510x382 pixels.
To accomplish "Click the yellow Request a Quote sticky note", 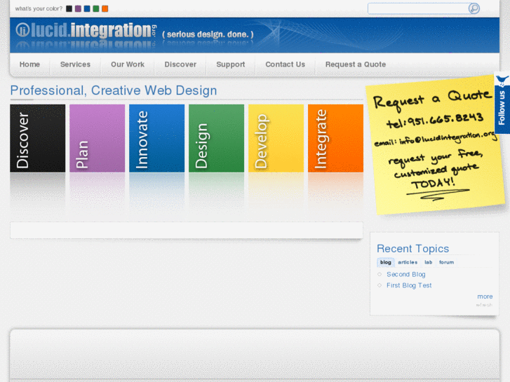I will coord(435,144).
